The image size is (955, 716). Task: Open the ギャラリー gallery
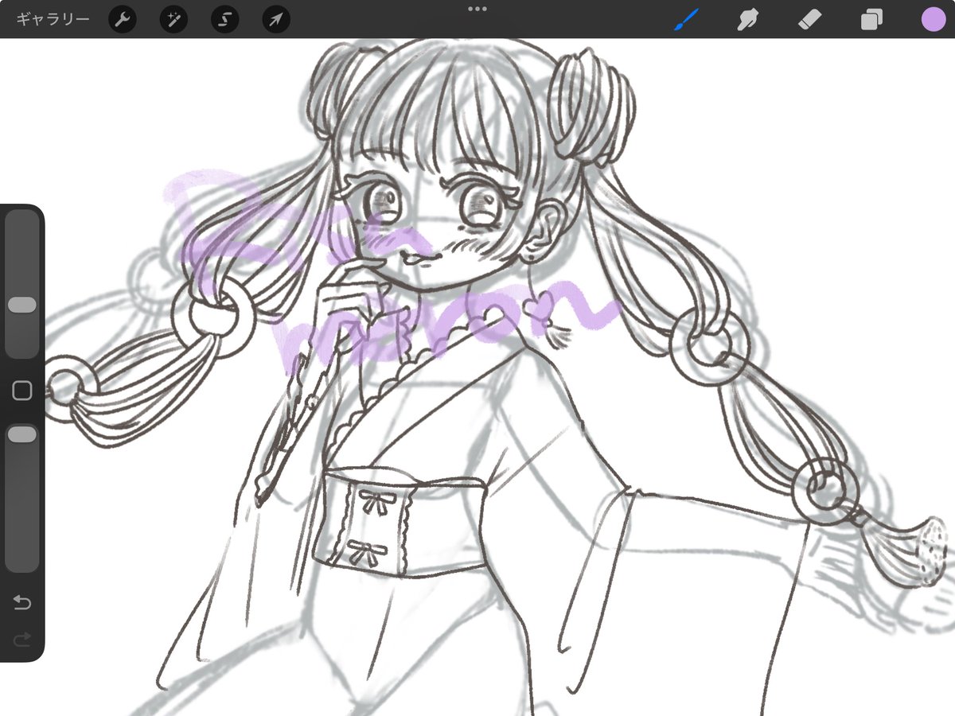pyautogui.click(x=53, y=20)
